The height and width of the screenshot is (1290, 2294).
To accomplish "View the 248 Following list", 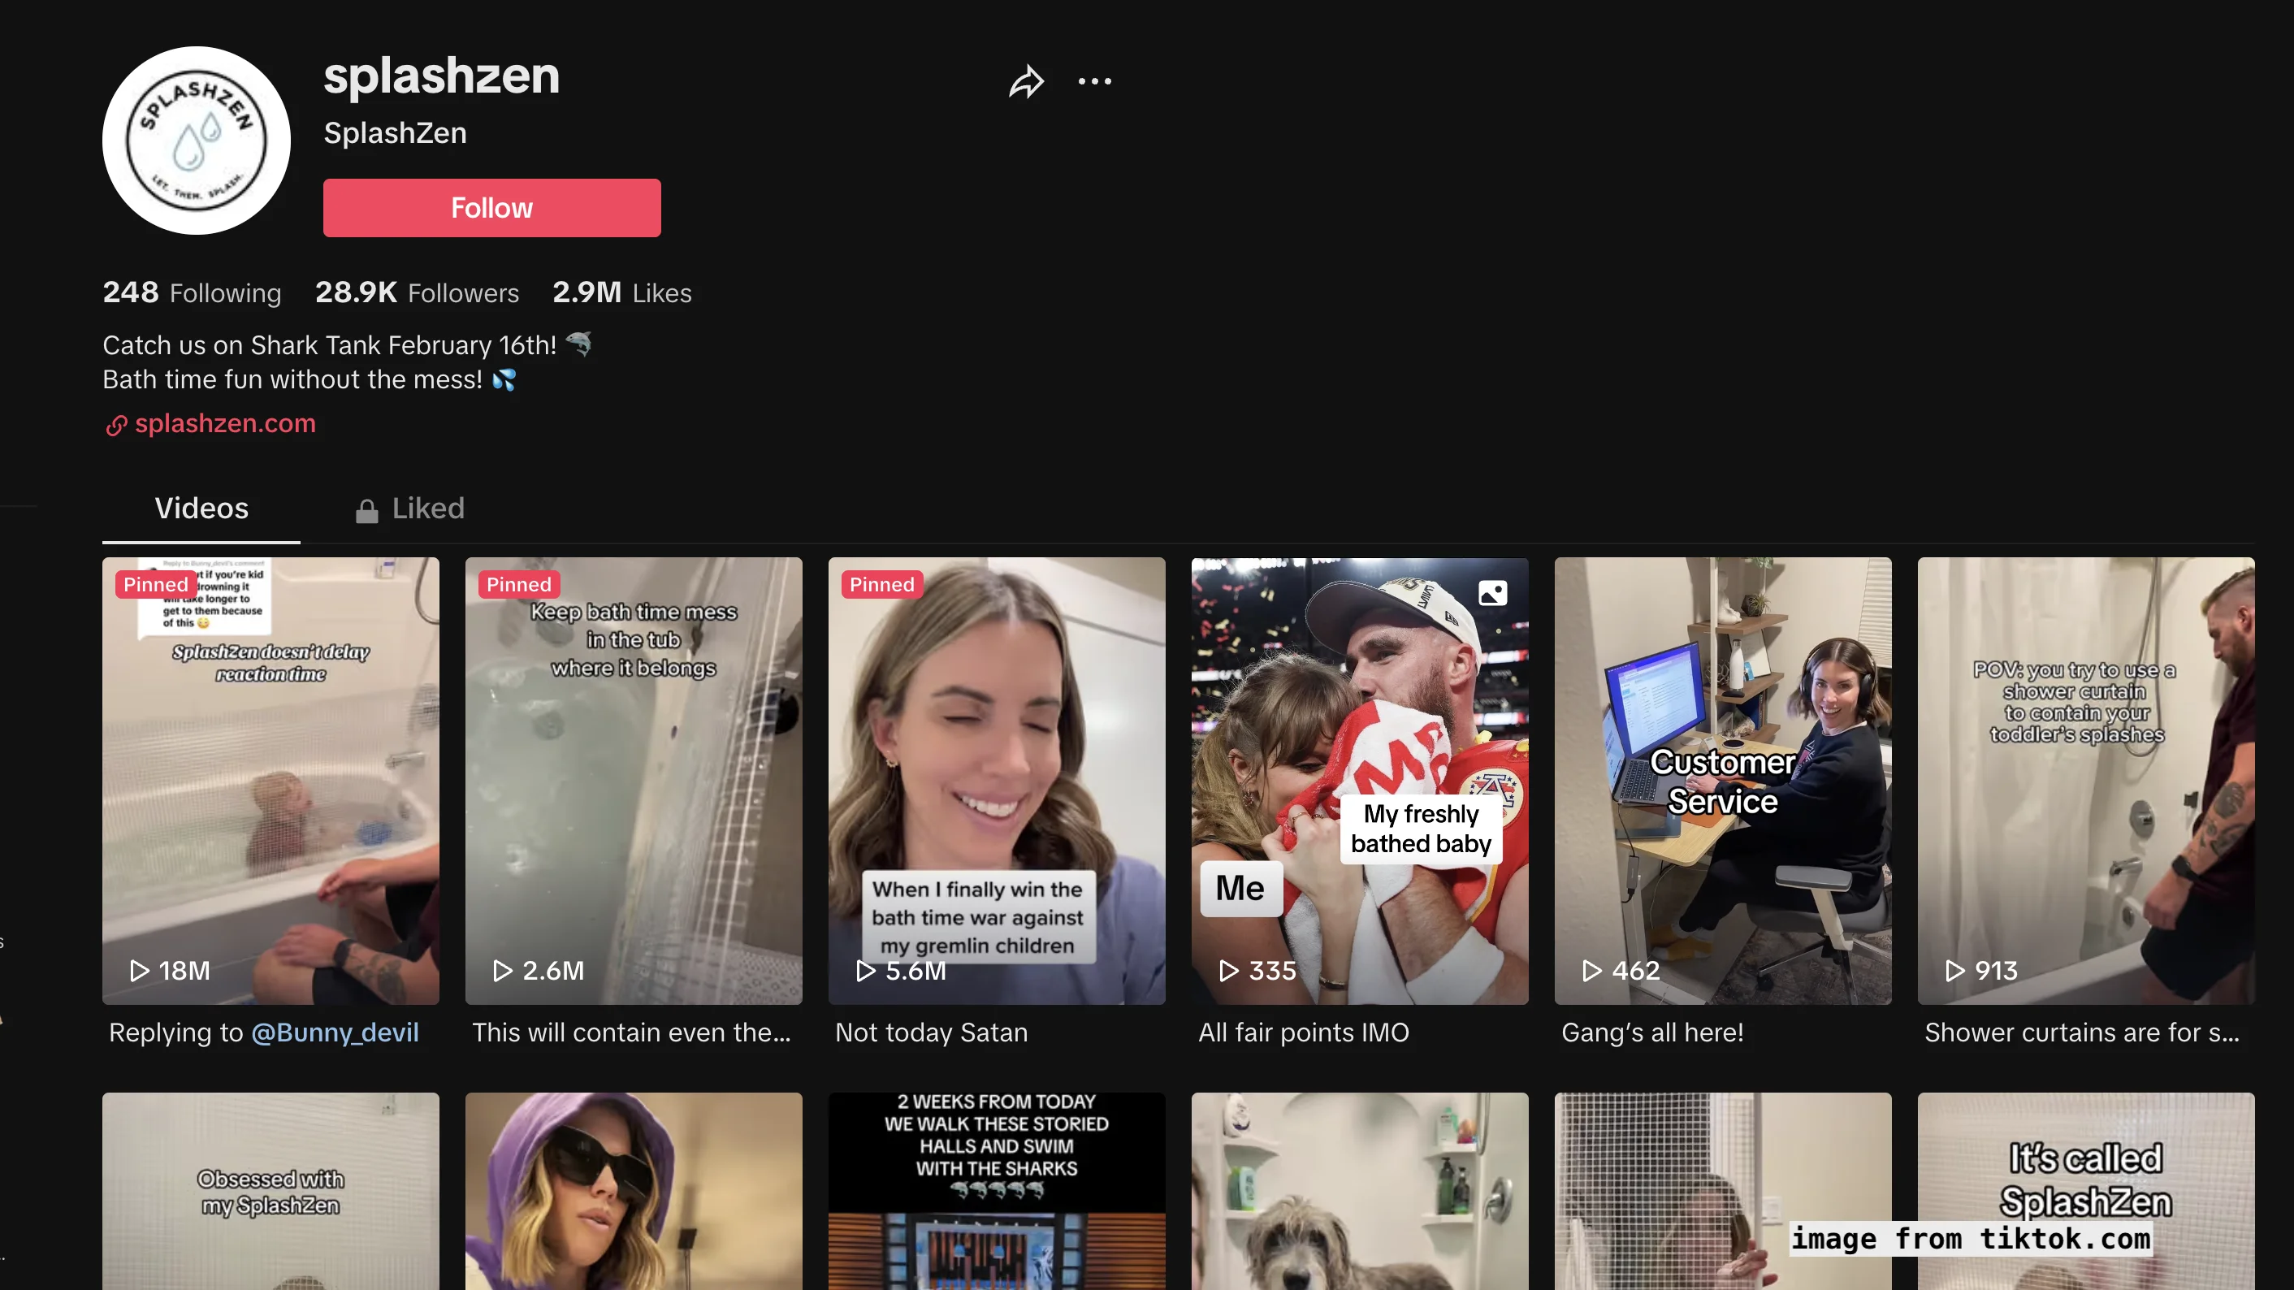I will [192, 292].
